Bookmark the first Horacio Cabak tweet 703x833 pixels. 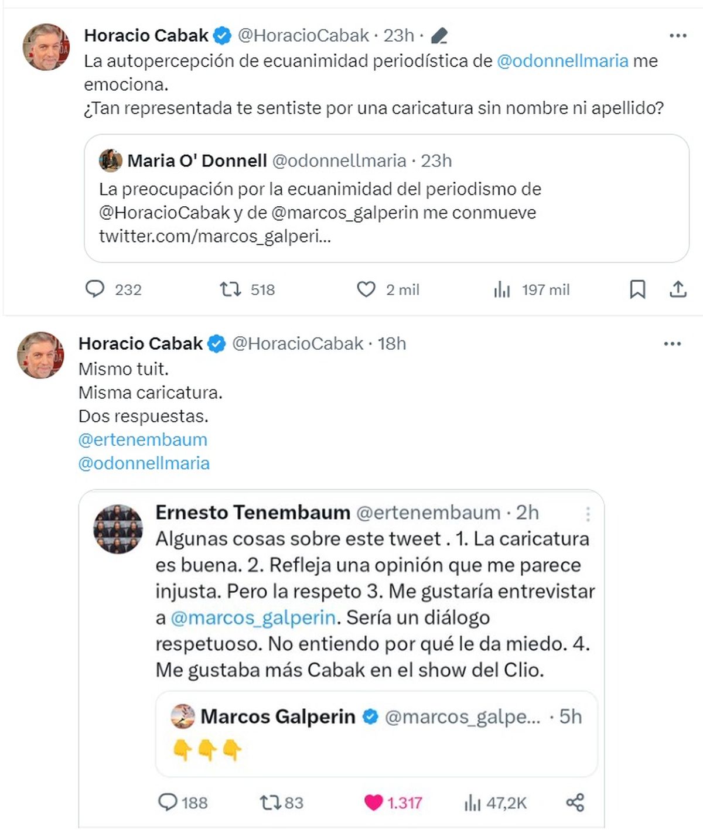pos(637,289)
